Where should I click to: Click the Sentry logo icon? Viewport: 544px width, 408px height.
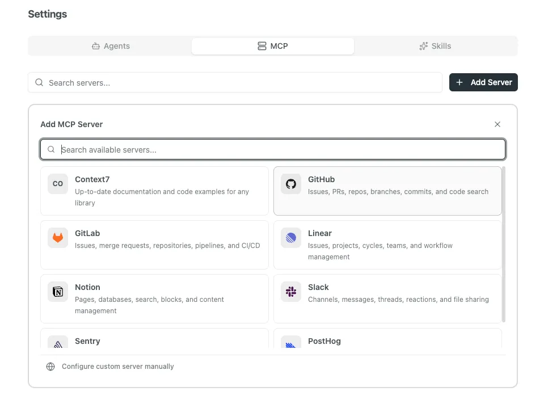(x=58, y=343)
